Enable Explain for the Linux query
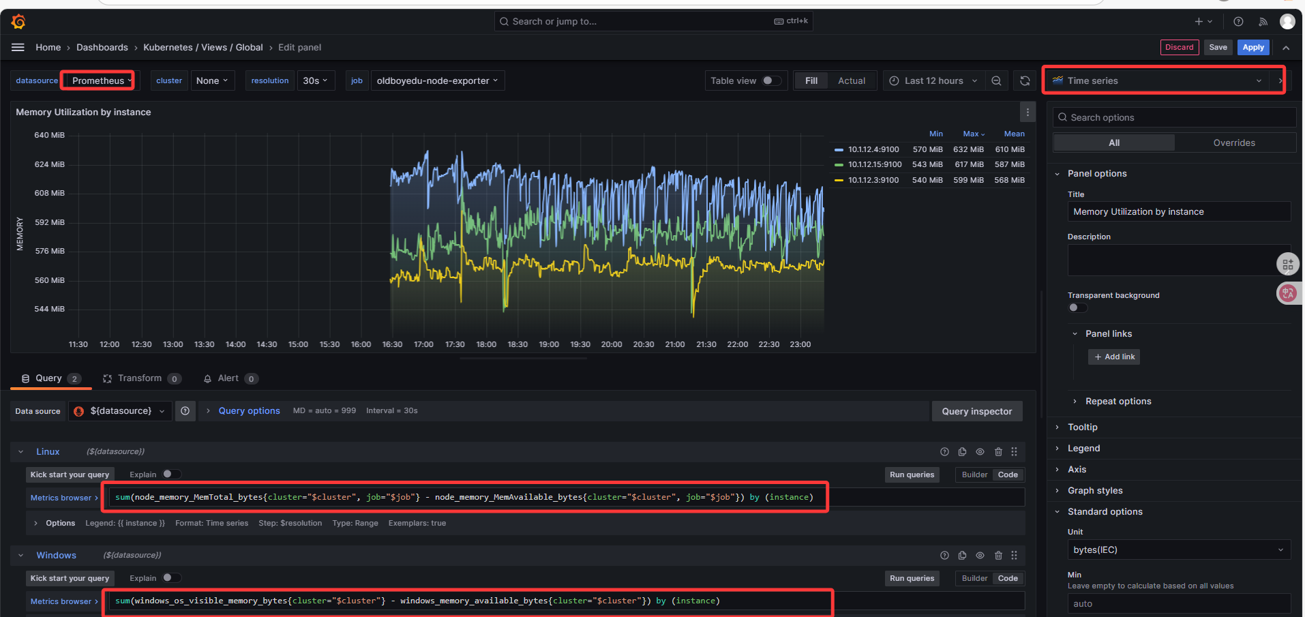This screenshot has width=1305, height=617. pyautogui.click(x=171, y=475)
